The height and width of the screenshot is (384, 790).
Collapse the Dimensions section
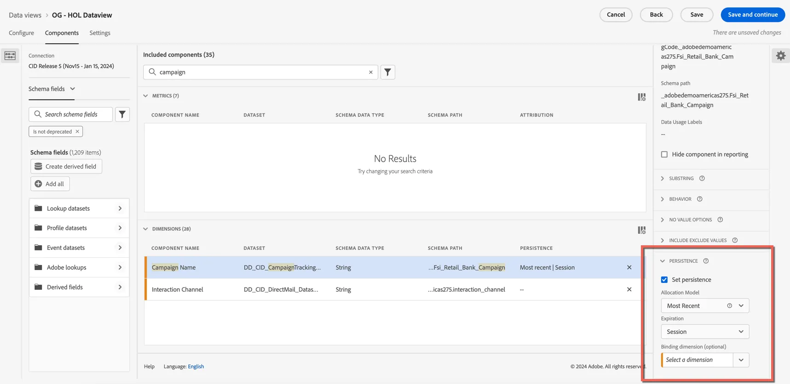tap(145, 229)
